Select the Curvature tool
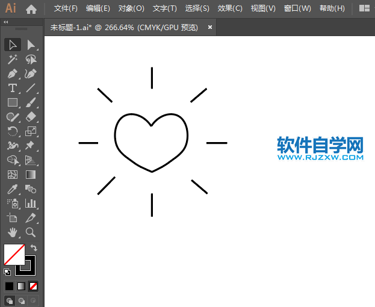 tap(31, 73)
